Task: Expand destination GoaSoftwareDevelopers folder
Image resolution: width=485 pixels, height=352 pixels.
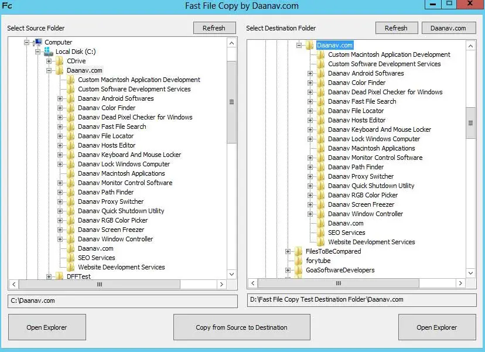Action: [288, 271]
